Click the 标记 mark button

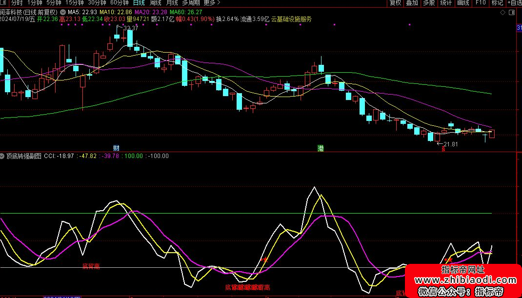(498, 3)
